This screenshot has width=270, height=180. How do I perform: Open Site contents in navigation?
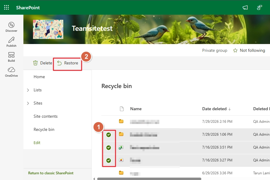(x=46, y=116)
